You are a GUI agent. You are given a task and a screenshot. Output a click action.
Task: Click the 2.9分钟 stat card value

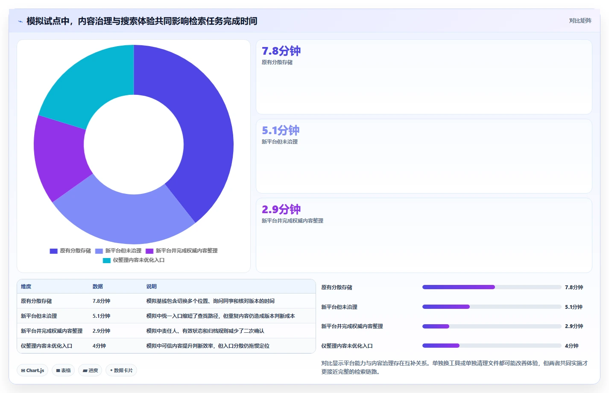point(281,209)
